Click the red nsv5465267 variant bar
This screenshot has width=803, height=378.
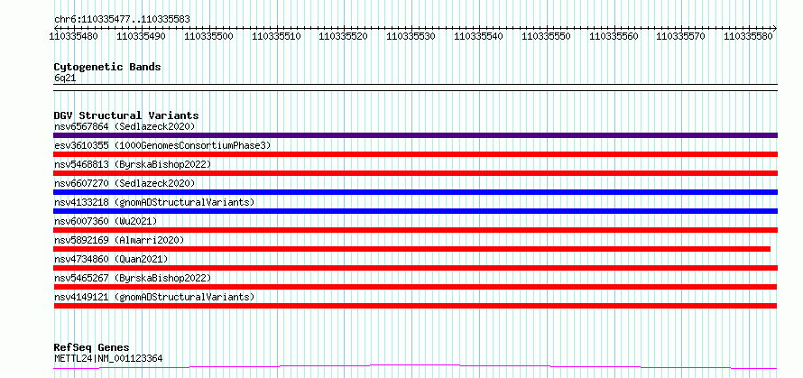[x=415, y=287]
